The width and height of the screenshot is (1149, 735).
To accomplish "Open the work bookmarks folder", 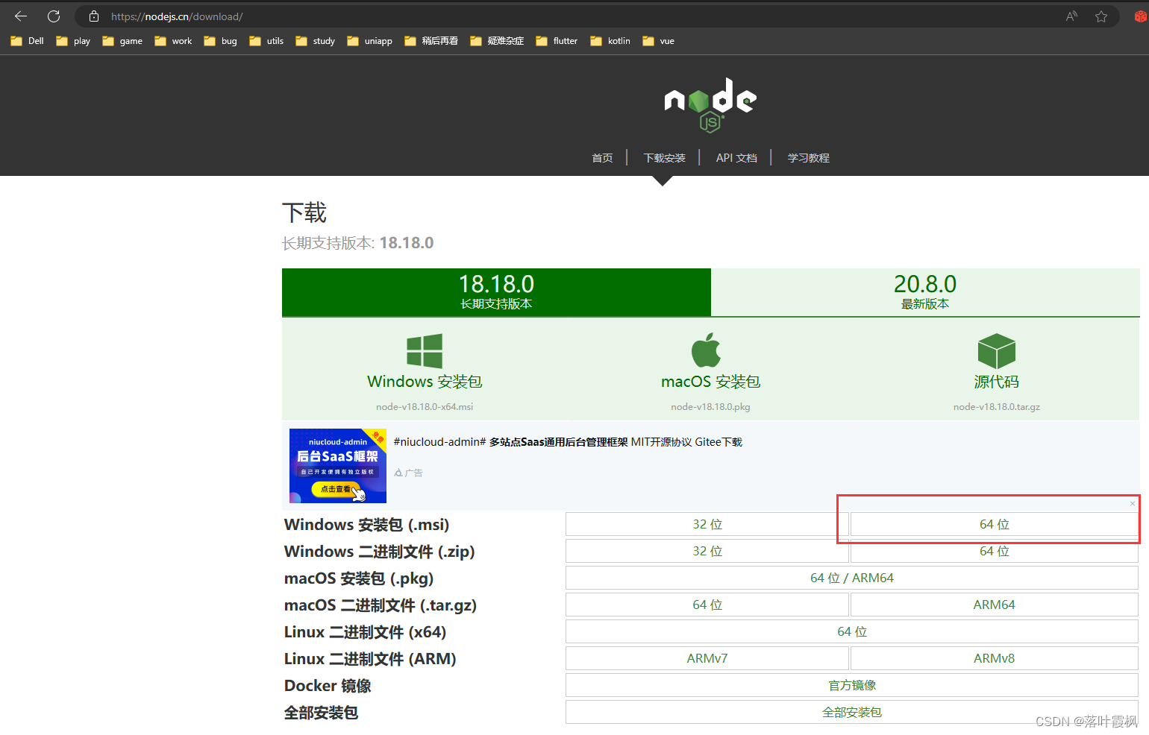I will (173, 41).
